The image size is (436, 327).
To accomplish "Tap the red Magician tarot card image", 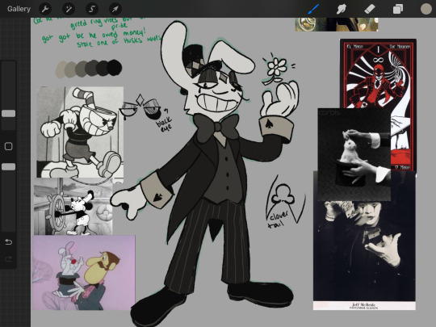I will click(378, 73).
